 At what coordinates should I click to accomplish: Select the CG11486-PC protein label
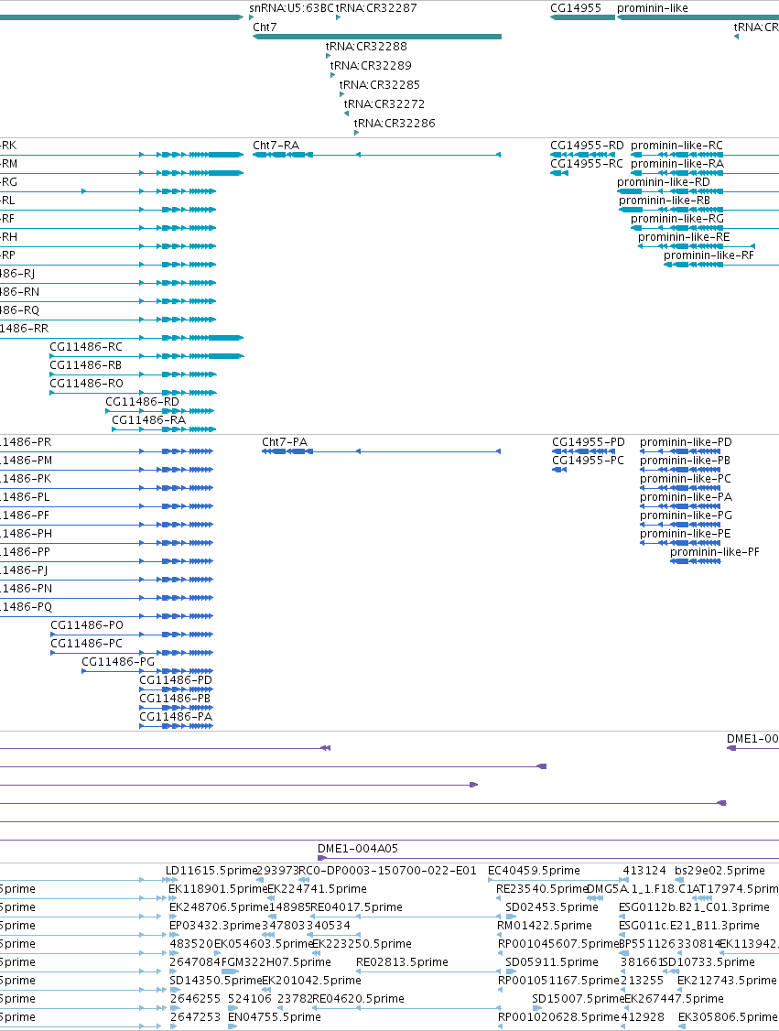pyautogui.click(x=86, y=645)
